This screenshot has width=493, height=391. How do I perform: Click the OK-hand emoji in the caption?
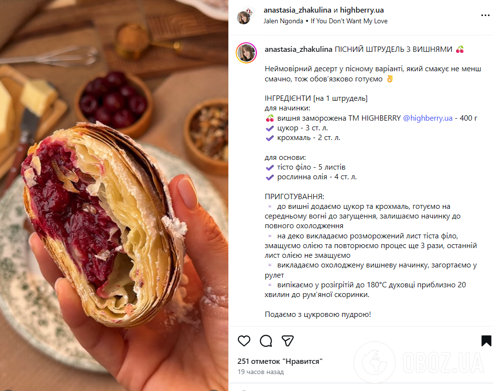390,79
